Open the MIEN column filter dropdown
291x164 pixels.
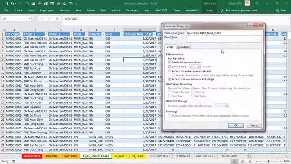tap(86, 34)
